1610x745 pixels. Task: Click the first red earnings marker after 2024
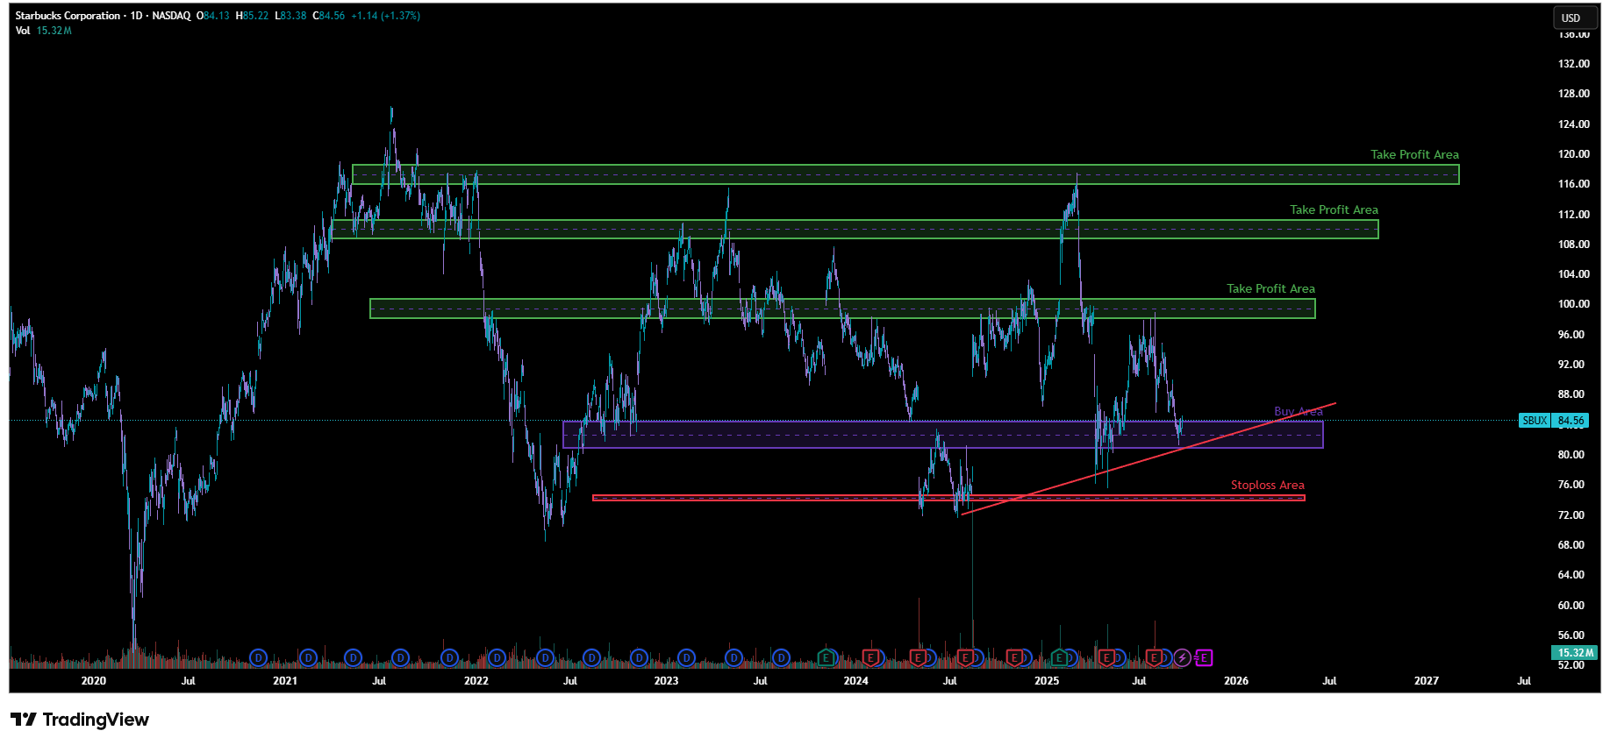(870, 657)
